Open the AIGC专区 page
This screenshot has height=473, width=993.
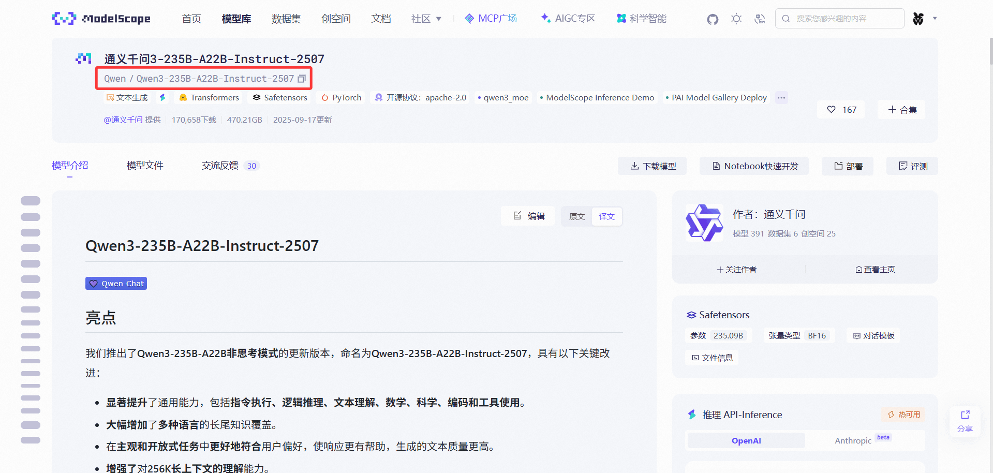pos(568,19)
